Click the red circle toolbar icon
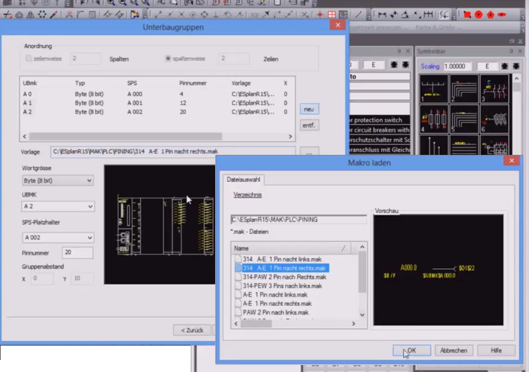This screenshot has height=372, width=529. tap(479, 14)
